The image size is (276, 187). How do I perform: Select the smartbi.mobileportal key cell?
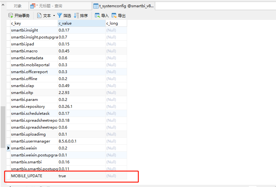[34, 65]
